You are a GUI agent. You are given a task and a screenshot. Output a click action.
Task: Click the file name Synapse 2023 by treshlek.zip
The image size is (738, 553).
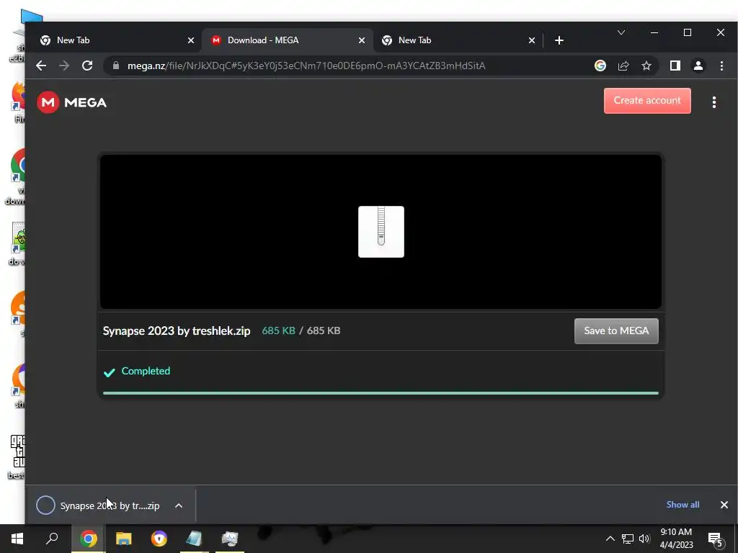[177, 331]
